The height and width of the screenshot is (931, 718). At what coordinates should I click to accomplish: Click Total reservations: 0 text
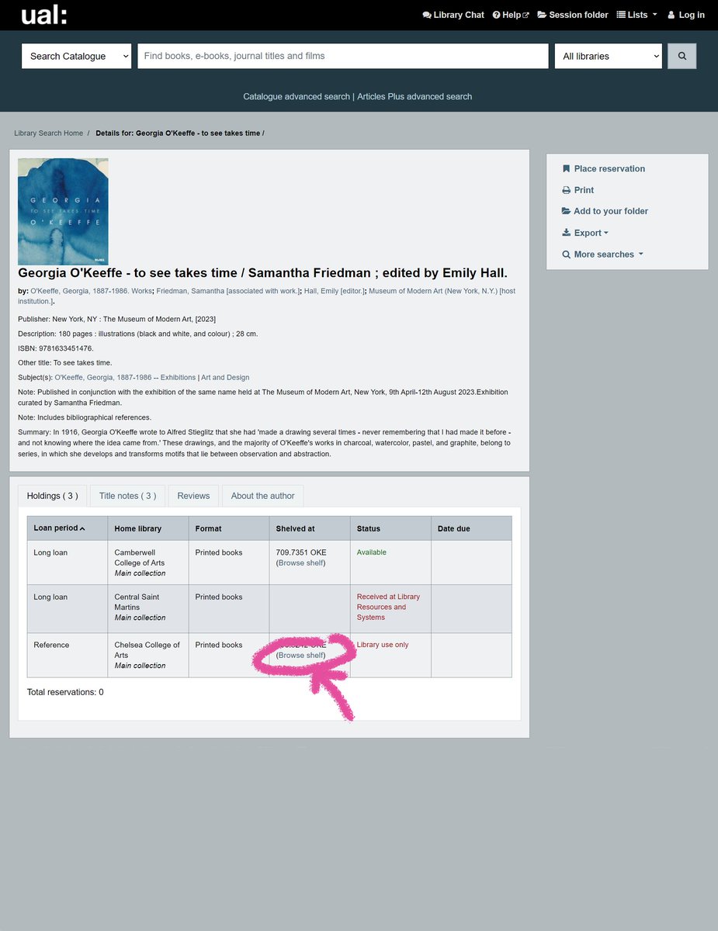coord(65,692)
